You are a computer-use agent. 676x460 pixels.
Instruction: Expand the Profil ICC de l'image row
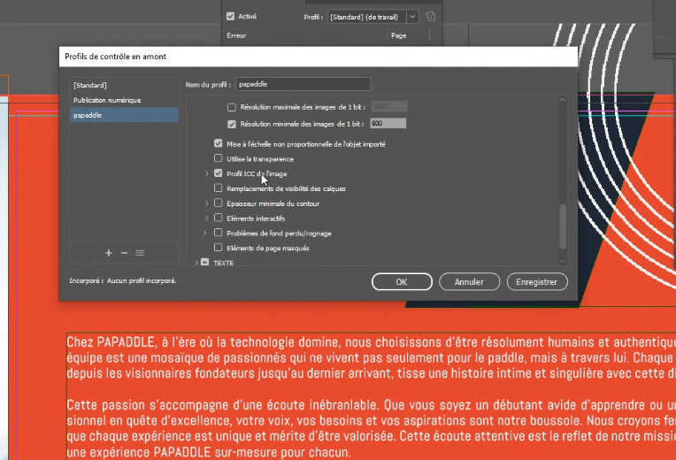point(206,173)
